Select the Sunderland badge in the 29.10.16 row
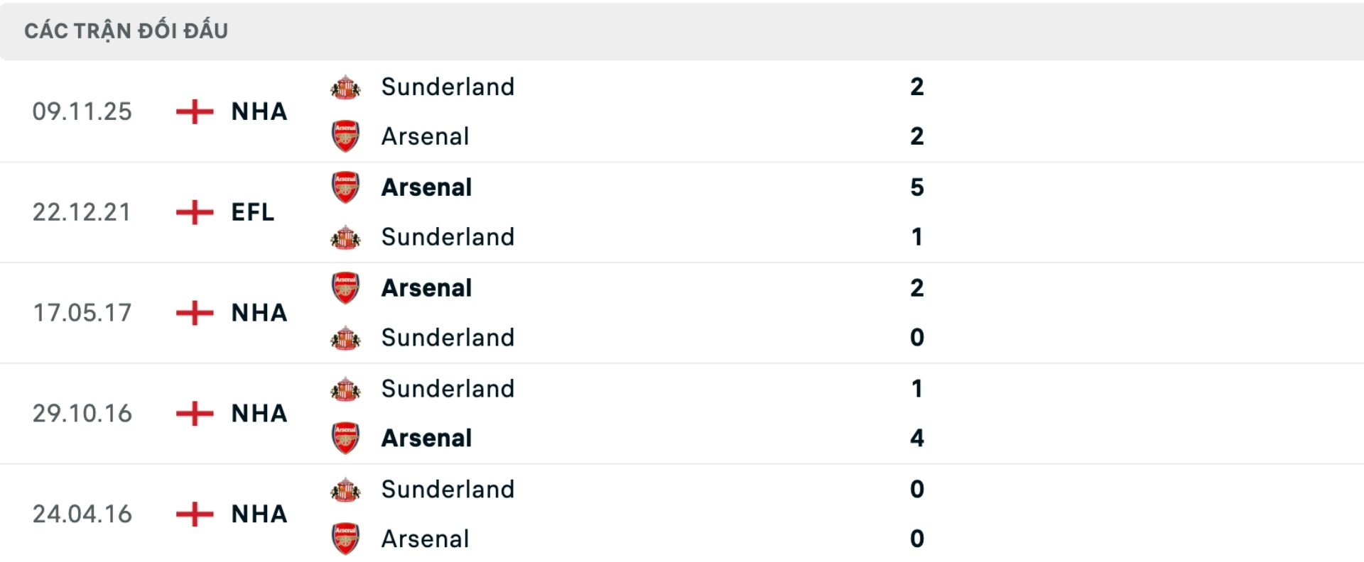The width and height of the screenshot is (1364, 562). pyautogui.click(x=345, y=388)
